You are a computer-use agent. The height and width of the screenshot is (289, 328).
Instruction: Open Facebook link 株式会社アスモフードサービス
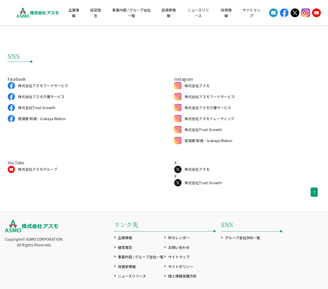43,86
